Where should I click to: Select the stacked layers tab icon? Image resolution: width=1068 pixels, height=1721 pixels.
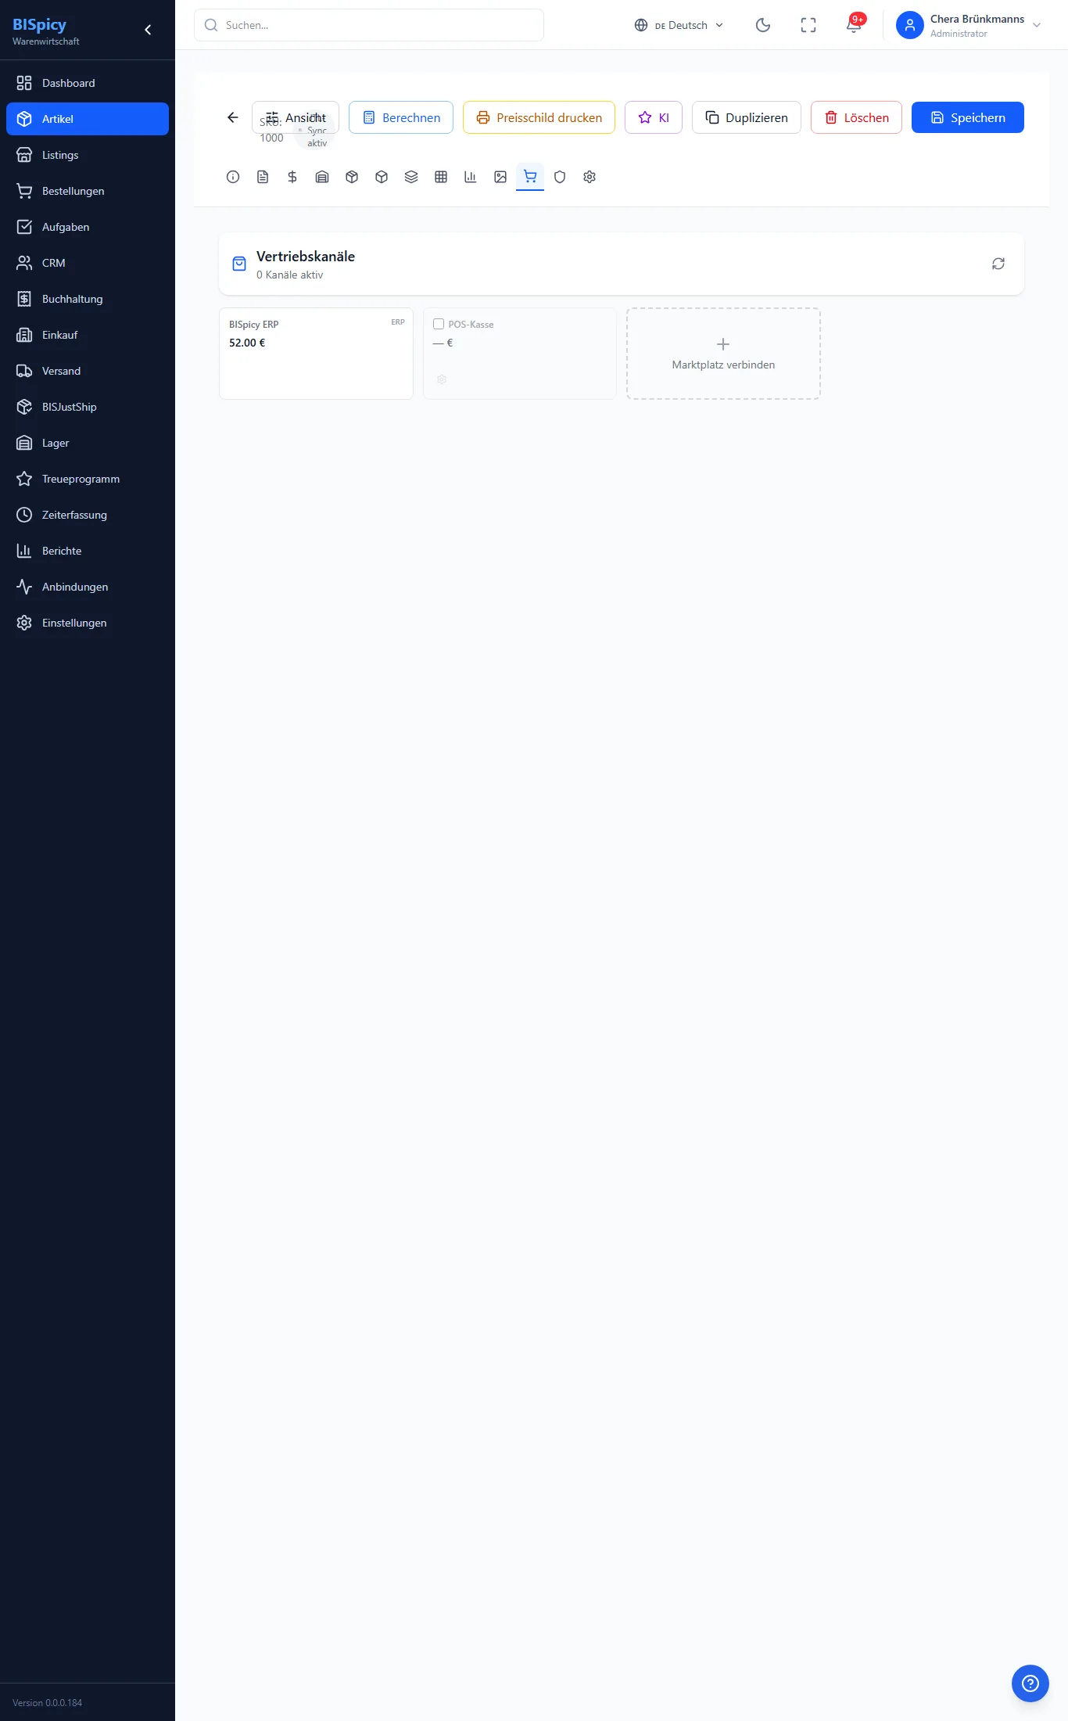(x=411, y=177)
